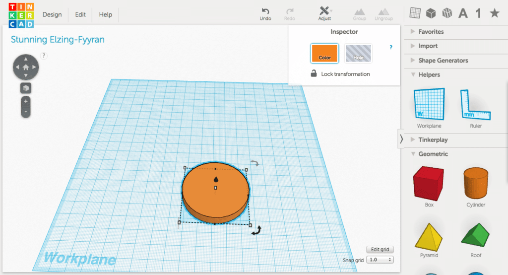Click the project title Stunning Elzing-Fyyran
508x275 pixels.
coord(58,40)
